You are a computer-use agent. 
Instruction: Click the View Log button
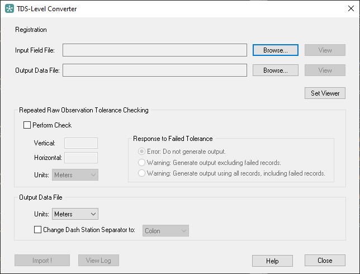[98, 260]
